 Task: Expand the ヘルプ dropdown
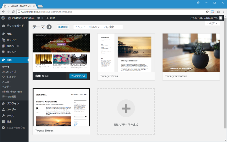212,23
